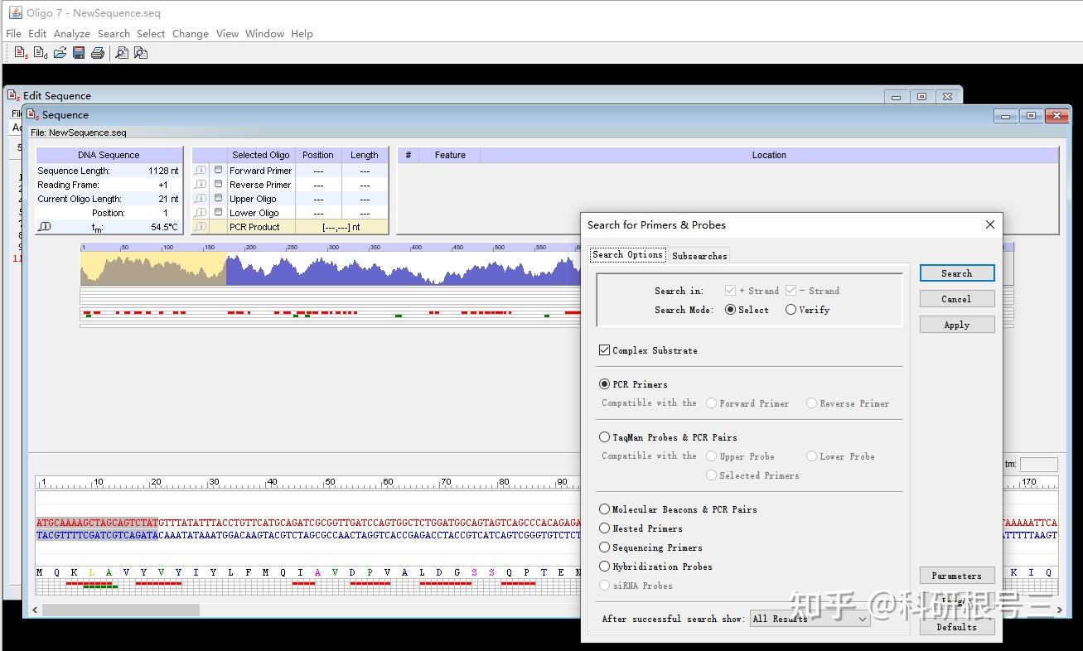Click the 1128 nt sequence length value
Image resolution: width=1083 pixels, height=651 pixels.
point(163,171)
